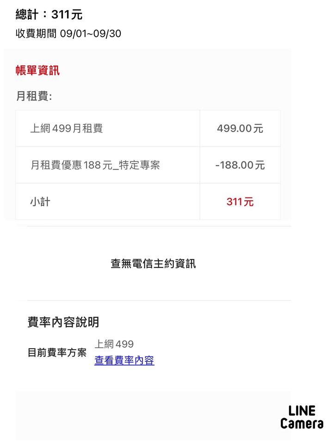
Task: Click the 查無電信主約資訊 notice text
Action: (x=153, y=263)
